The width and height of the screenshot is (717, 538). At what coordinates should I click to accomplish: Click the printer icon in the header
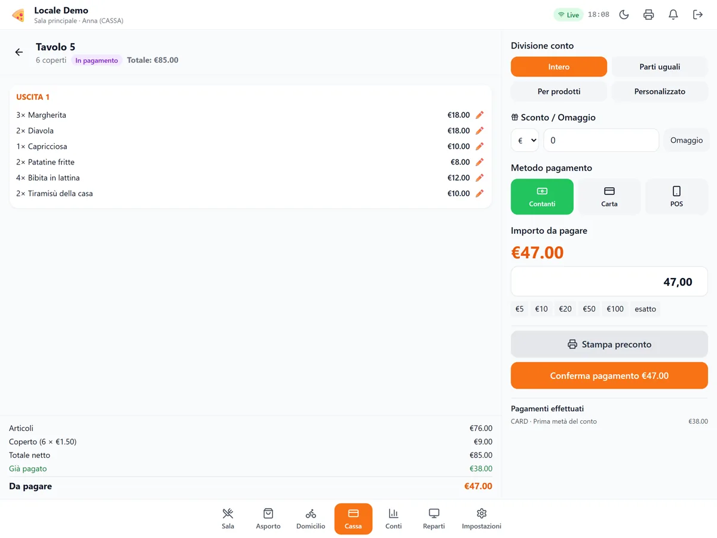click(x=648, y=15)
